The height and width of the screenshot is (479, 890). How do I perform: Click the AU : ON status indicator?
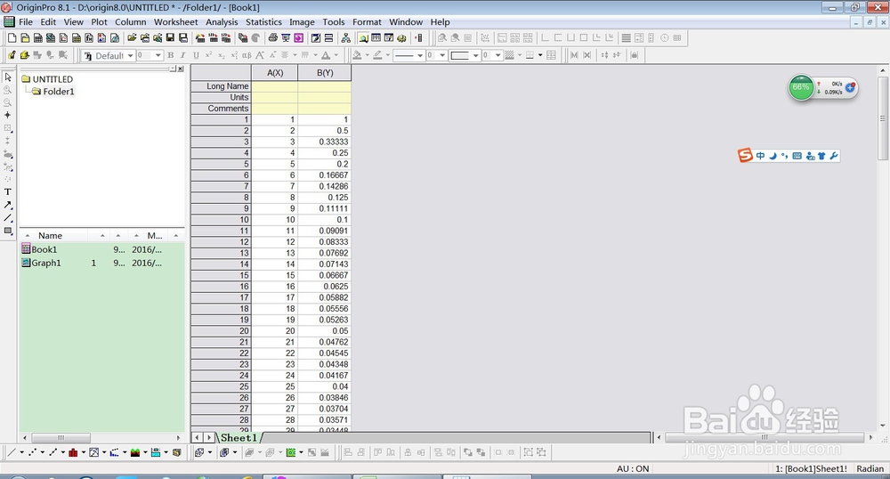point(632,469)
